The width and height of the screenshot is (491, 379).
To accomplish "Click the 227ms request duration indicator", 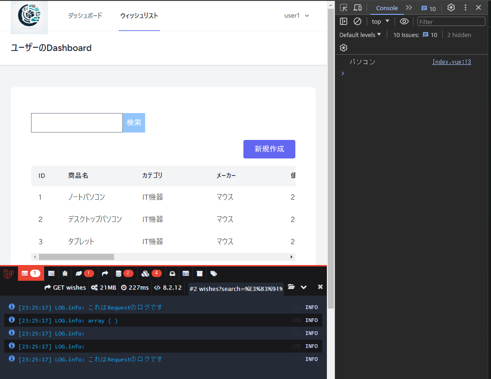I will pos(135,287).
